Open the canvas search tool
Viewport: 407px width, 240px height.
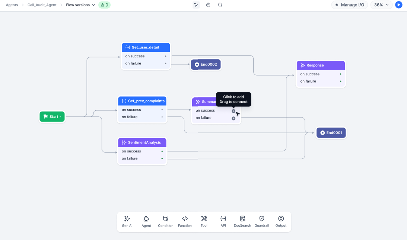tap(220, 5)
